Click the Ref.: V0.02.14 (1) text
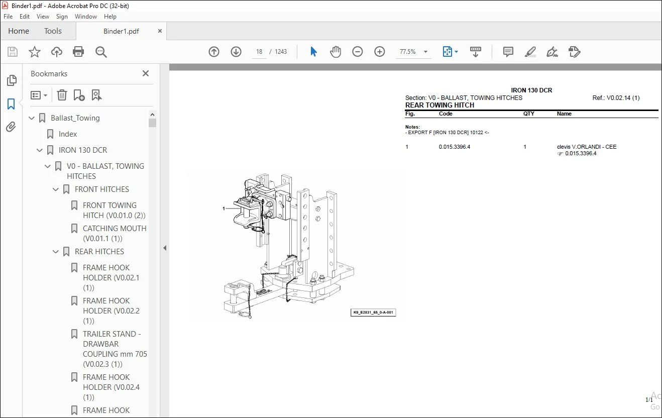Screen dimensions: 662x418 coord(616,98)
